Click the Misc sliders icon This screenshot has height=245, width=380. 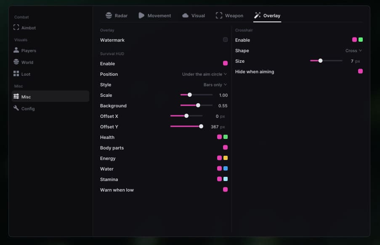point(16,96)
